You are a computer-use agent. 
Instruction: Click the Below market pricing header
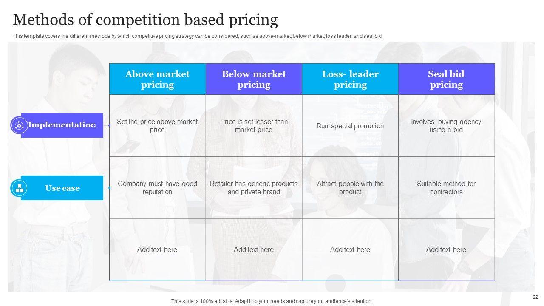254,79
